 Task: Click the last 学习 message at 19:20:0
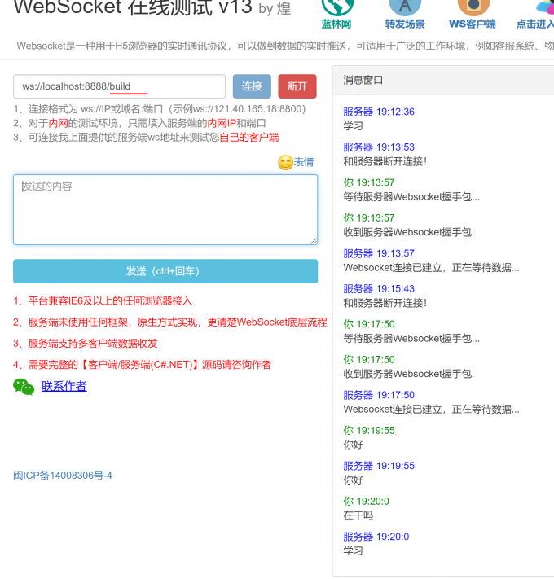354,550
